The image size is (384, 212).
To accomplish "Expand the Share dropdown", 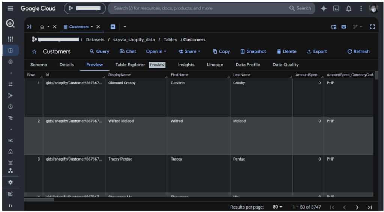I will 189,51.
